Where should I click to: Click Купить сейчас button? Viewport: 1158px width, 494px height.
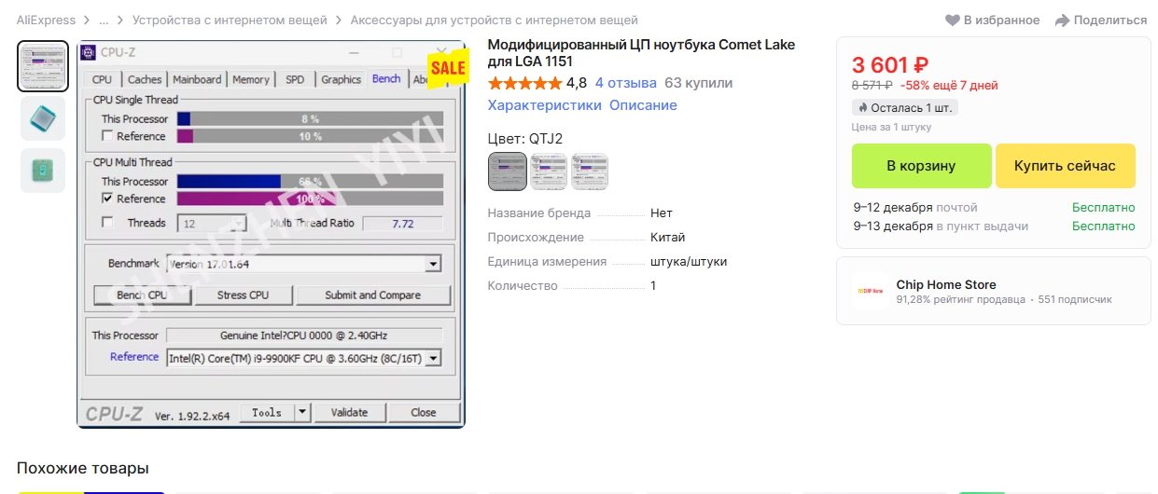click(x=1065, y=166)
